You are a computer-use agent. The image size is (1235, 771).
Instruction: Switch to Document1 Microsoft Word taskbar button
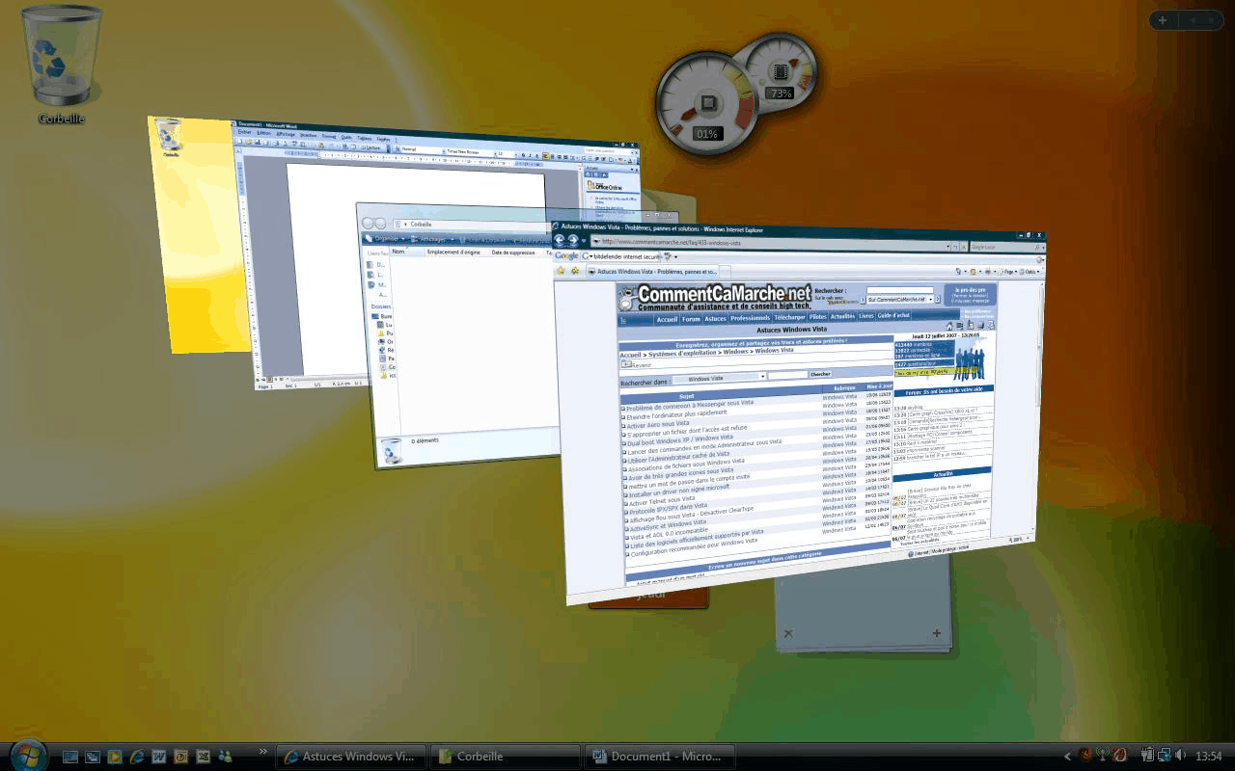660,757
